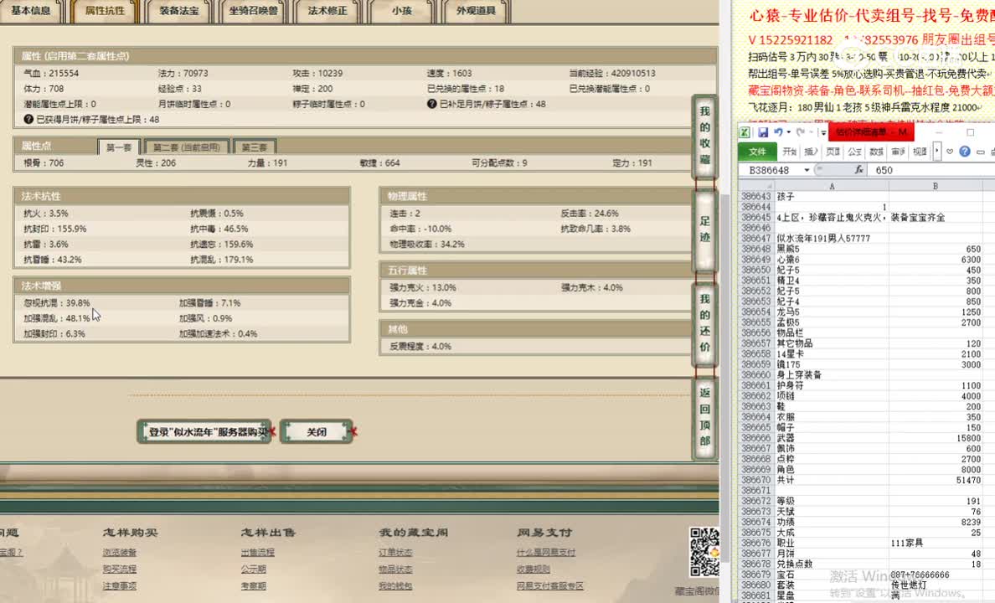Click the 共计 total value 51470 cell

coord(936,480)
